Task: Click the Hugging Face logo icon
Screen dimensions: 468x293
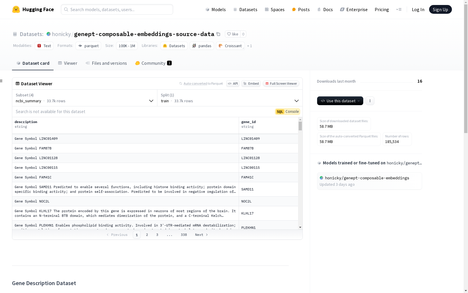Action: click(x=16, y=9)
